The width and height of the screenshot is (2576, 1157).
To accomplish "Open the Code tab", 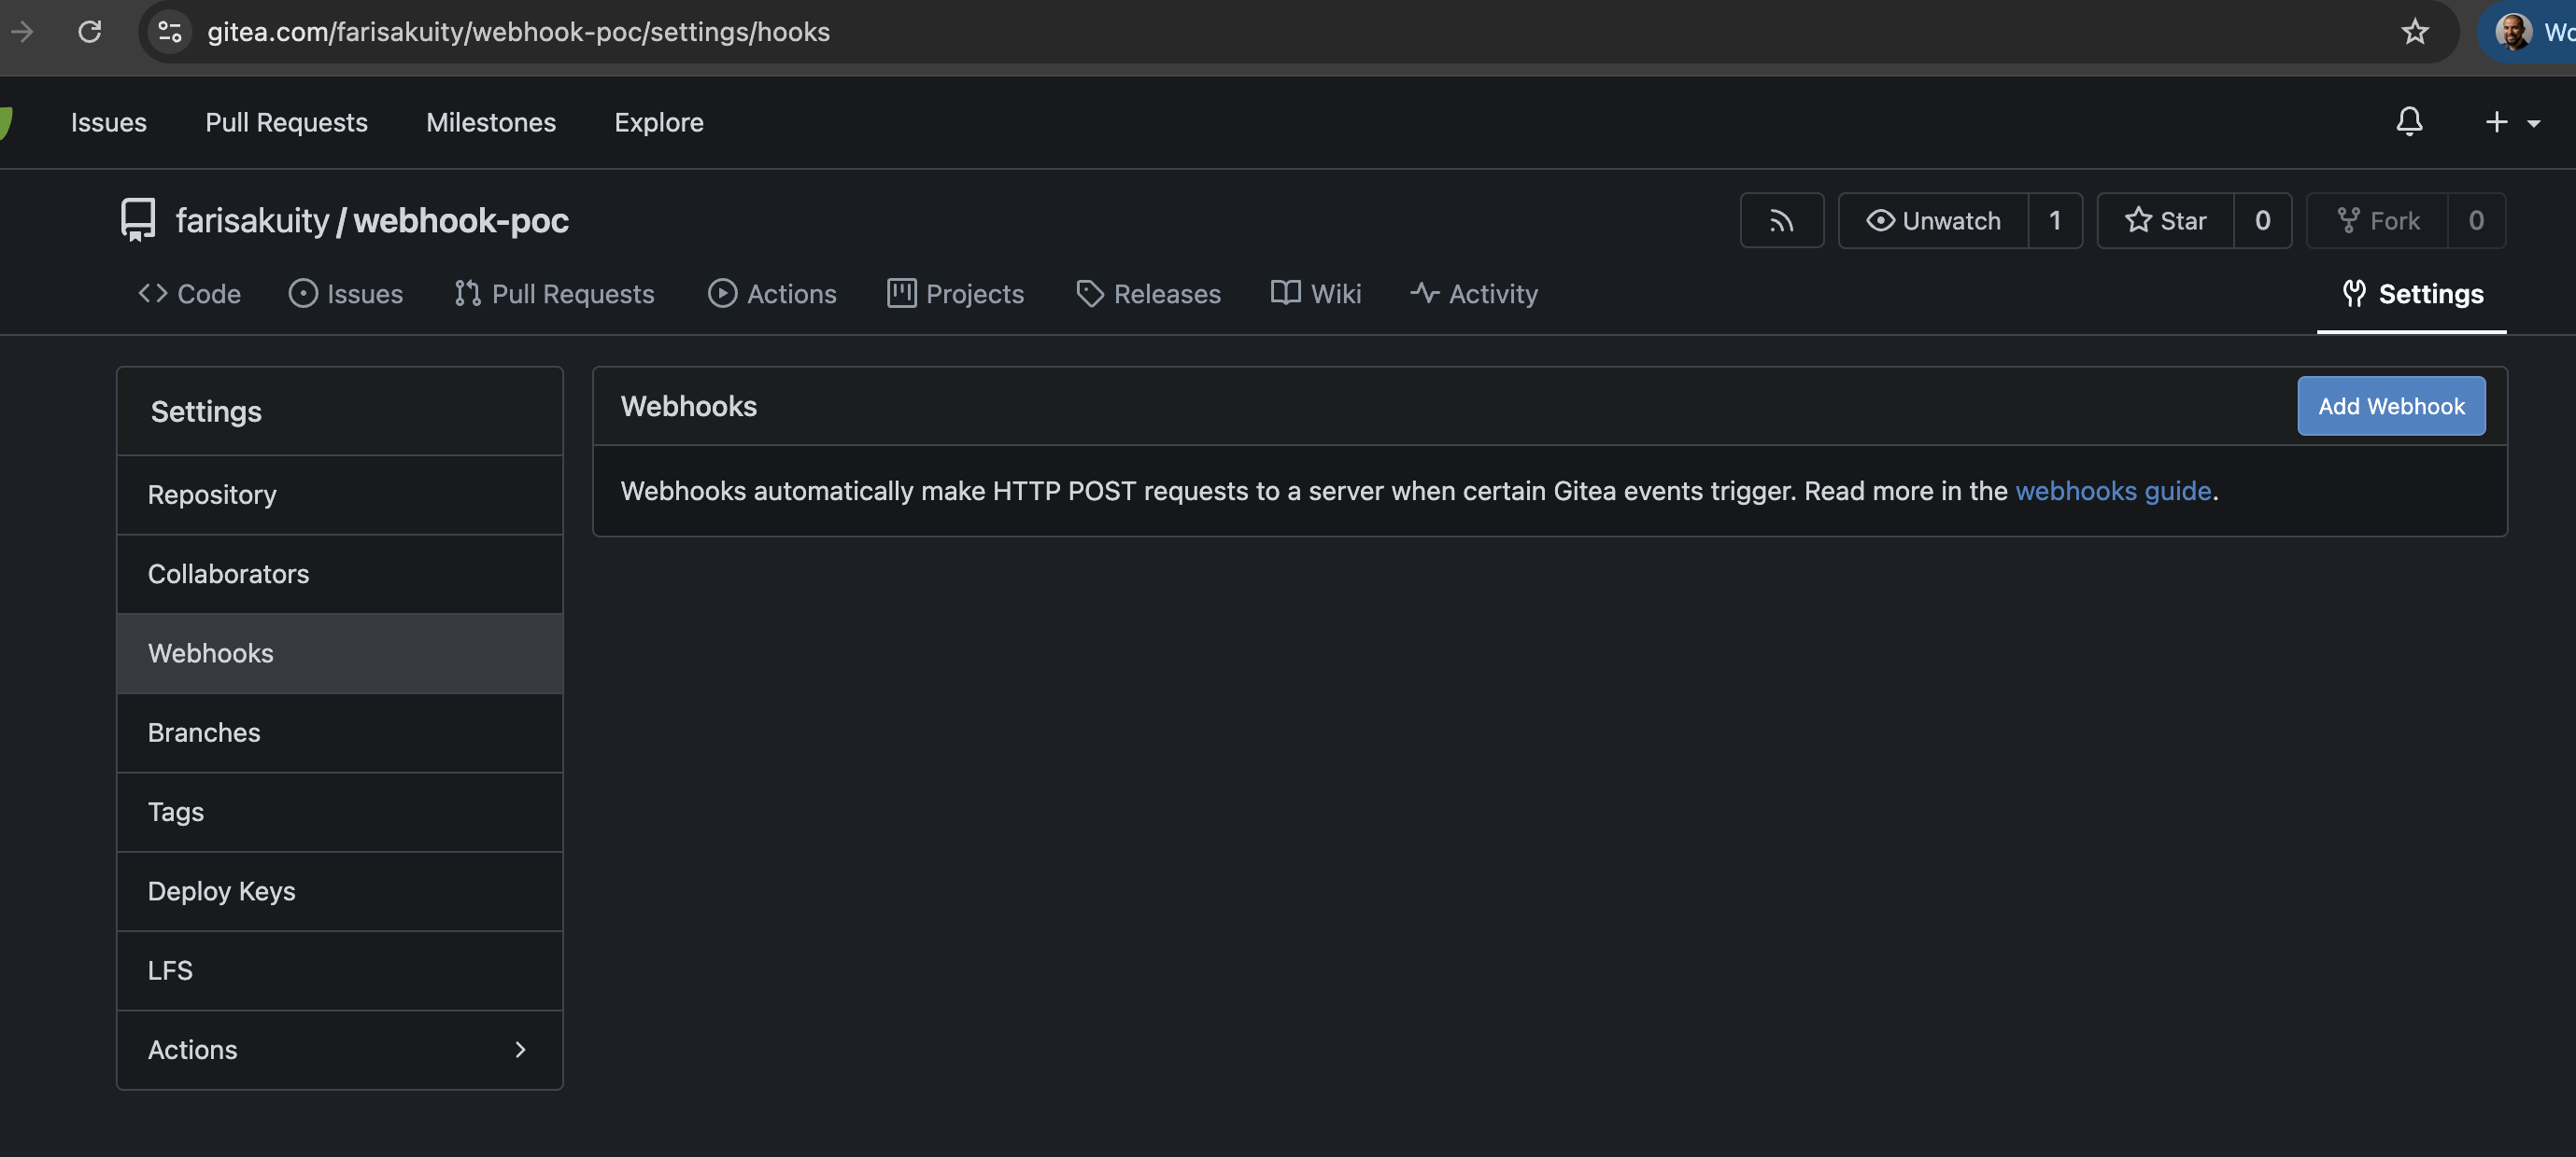I will [x=189, y=294].
